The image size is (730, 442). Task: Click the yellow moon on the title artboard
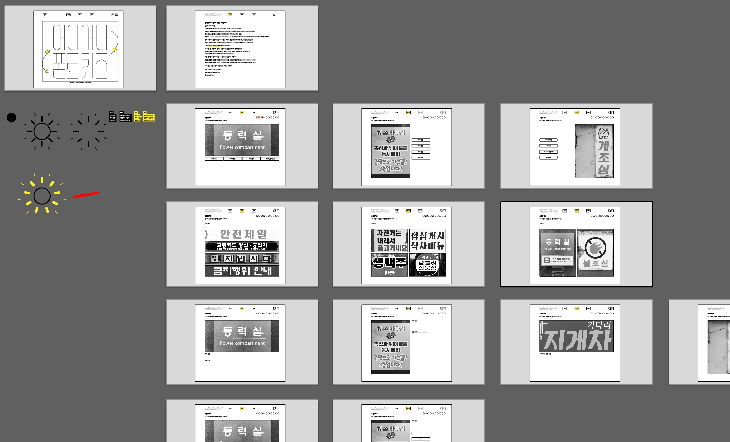(47, 71)
